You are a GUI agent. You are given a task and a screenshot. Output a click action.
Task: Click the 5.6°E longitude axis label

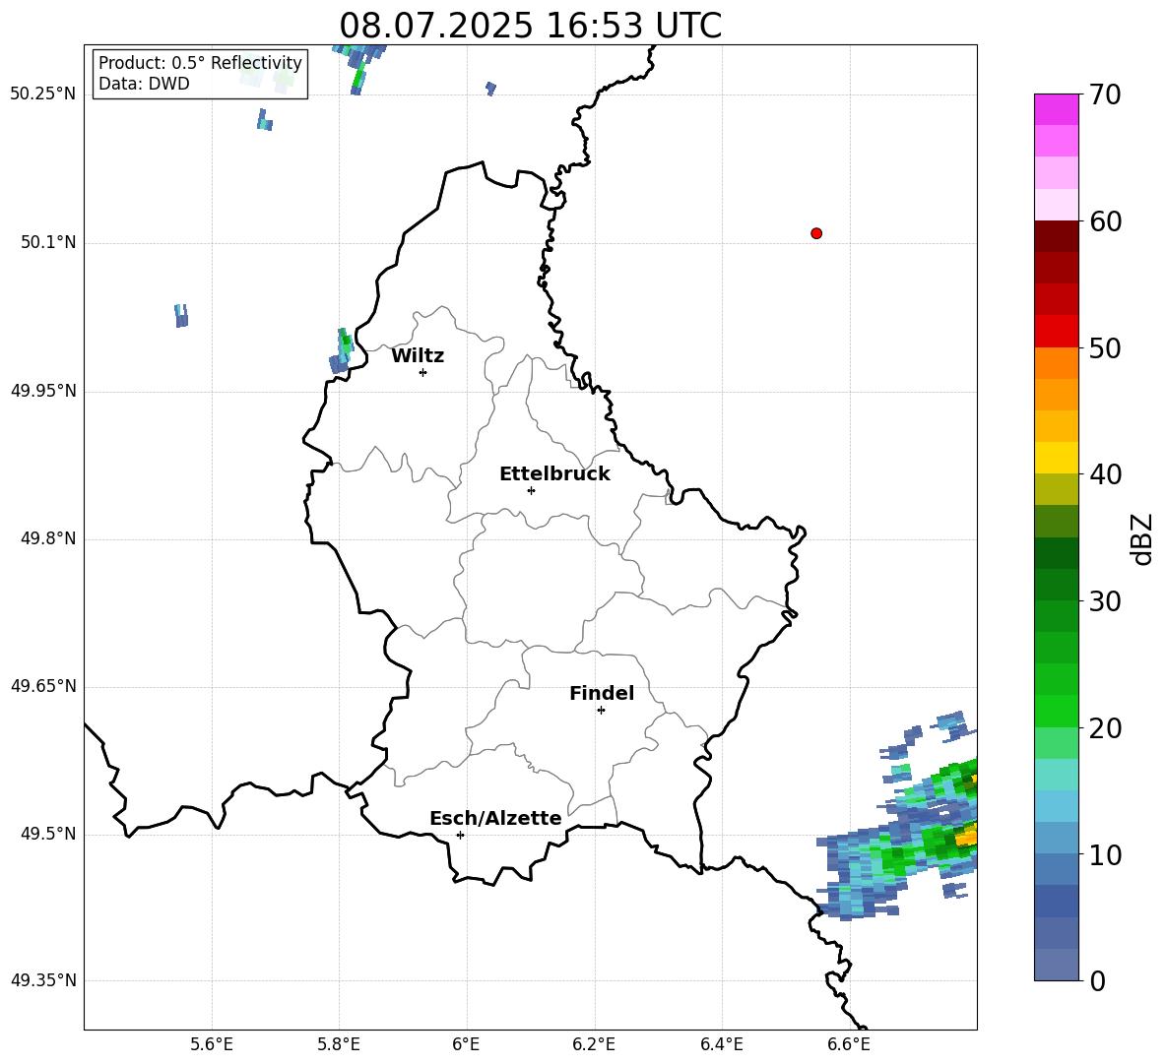[212, 1045]
